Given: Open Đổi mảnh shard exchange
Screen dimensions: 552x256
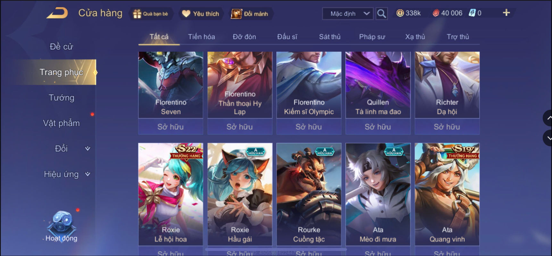Looking at the screenshot, I should [x=250, y=14].
